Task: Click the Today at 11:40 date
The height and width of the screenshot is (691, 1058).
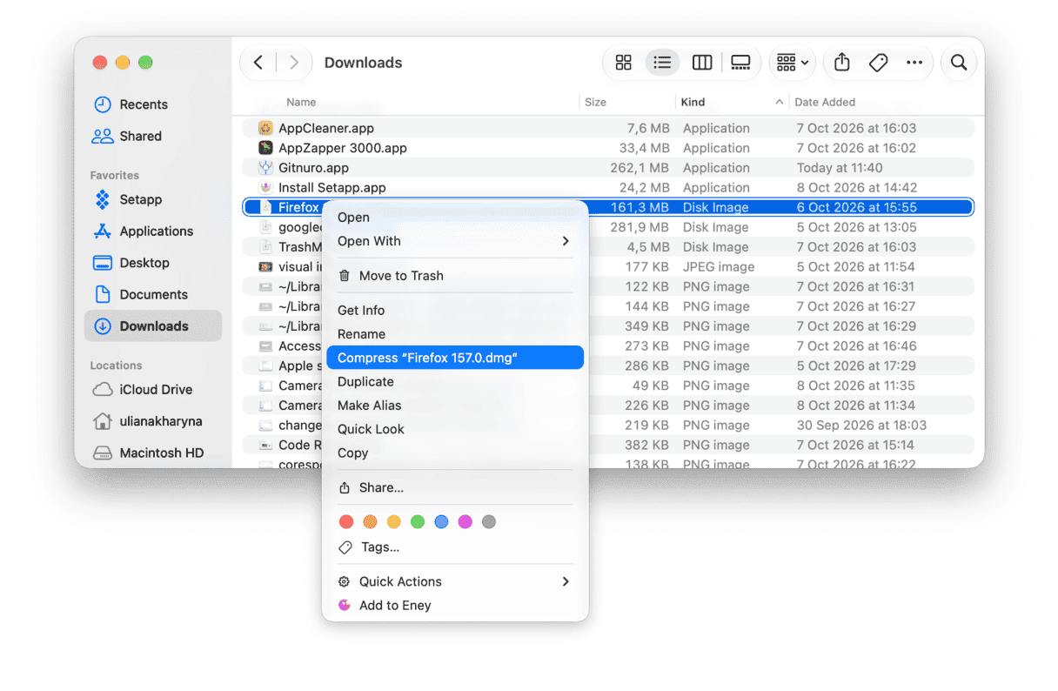Action: 840,168
